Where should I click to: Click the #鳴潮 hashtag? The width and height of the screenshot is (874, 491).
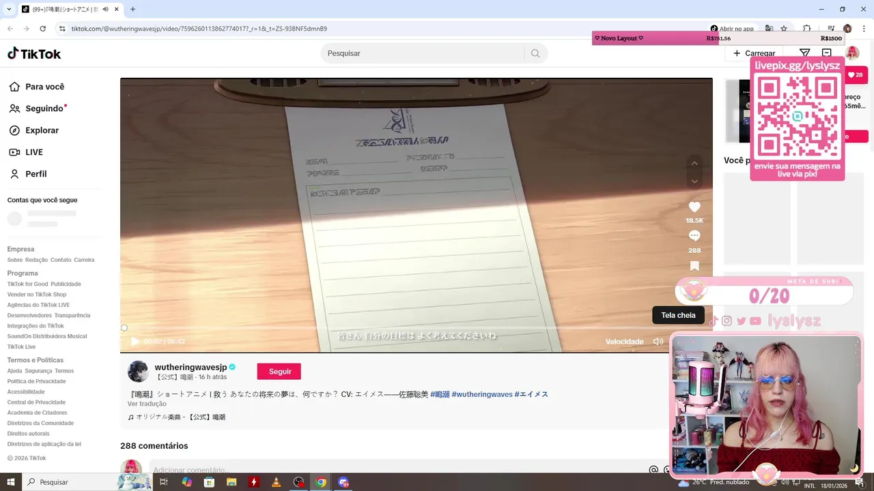440,394
